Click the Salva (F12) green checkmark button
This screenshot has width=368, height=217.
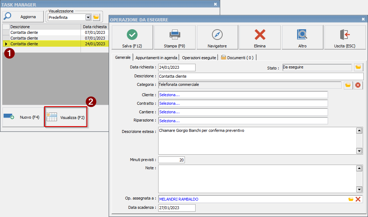click(132, 37)
